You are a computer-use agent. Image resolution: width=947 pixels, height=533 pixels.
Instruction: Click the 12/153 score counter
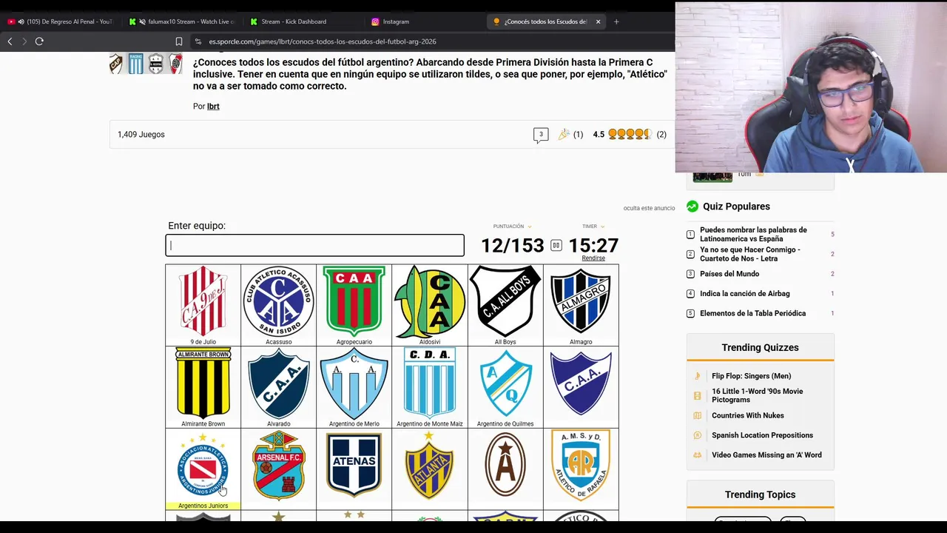(x=512, y=246)
